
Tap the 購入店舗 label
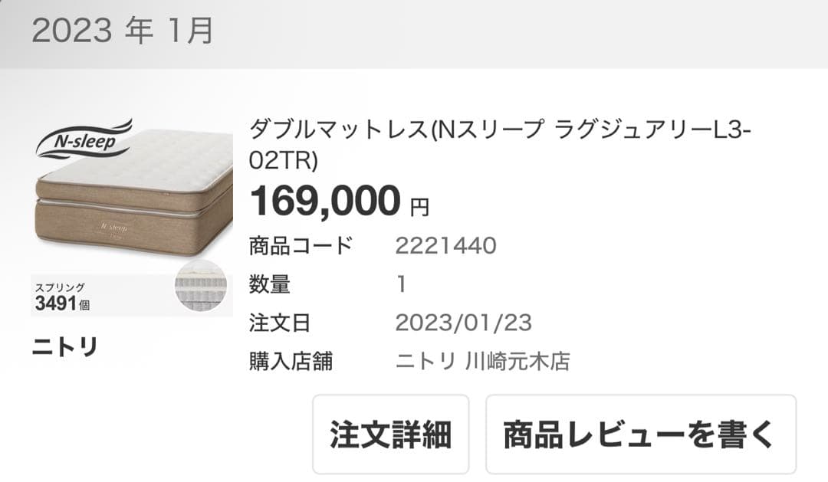(x=291, y=360)
